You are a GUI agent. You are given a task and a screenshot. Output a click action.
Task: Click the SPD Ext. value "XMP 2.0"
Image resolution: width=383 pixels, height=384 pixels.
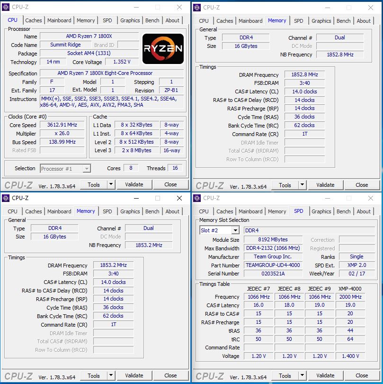click(x=357, y=265)
